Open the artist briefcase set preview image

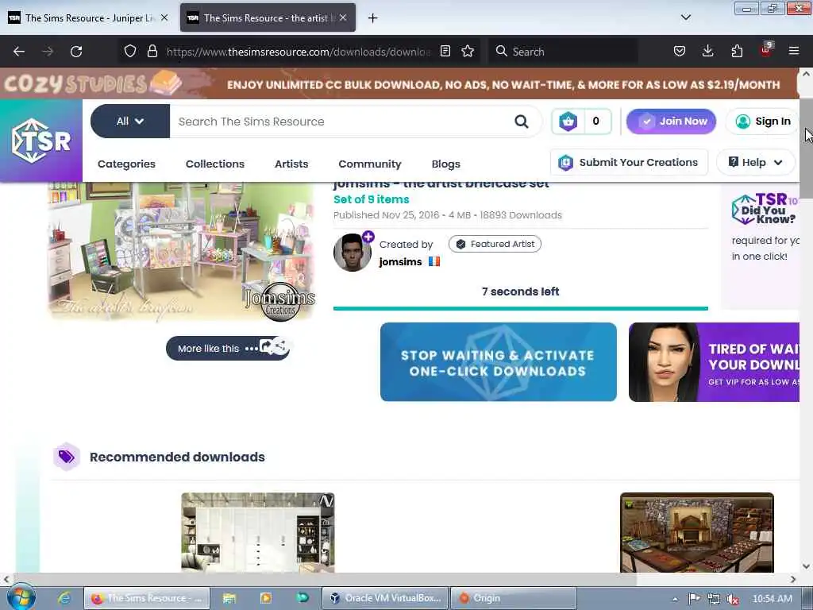[x=182, y=251]
